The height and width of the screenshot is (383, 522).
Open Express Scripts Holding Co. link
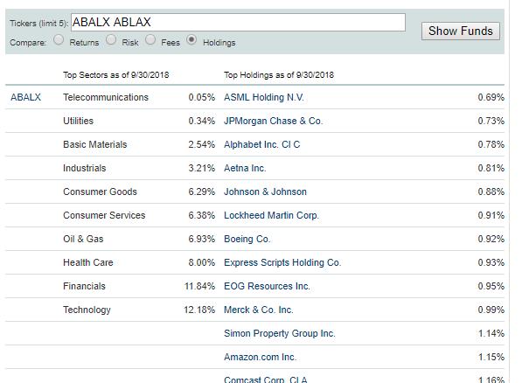click(x=282, y=263)
